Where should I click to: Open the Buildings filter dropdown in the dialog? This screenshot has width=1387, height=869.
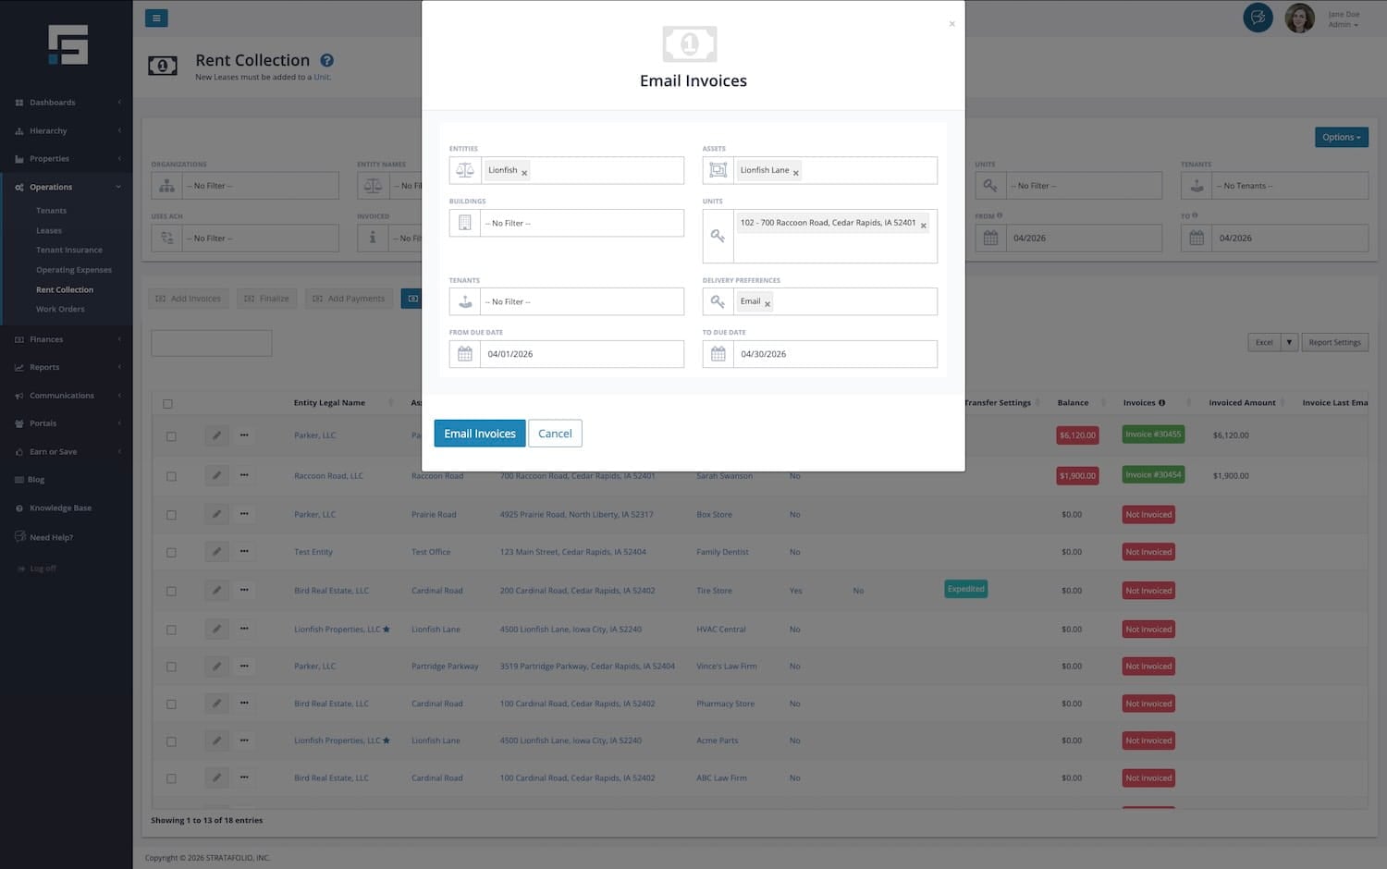coord(581,223)
